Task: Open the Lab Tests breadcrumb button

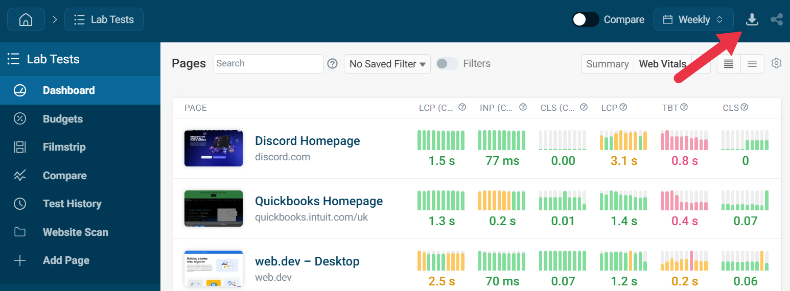Action: click(x=104, y=19)
